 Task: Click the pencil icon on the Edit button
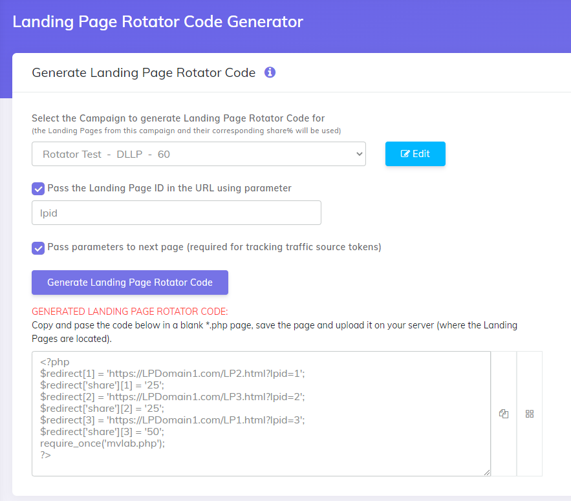pyautogui.click(x=404, y=153)
